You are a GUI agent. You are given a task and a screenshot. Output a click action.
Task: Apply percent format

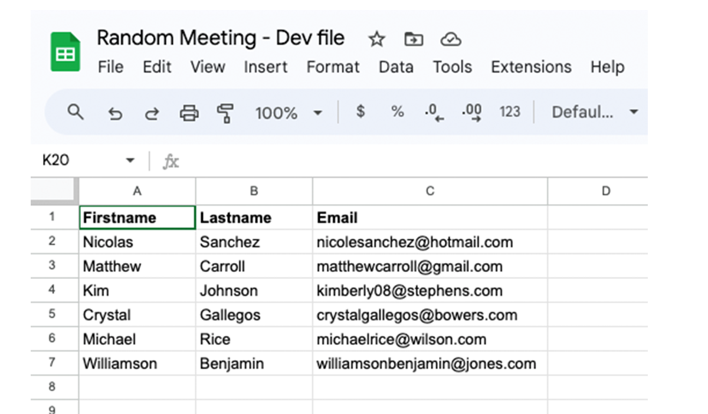pyautogui.click(x=398, y=111)
